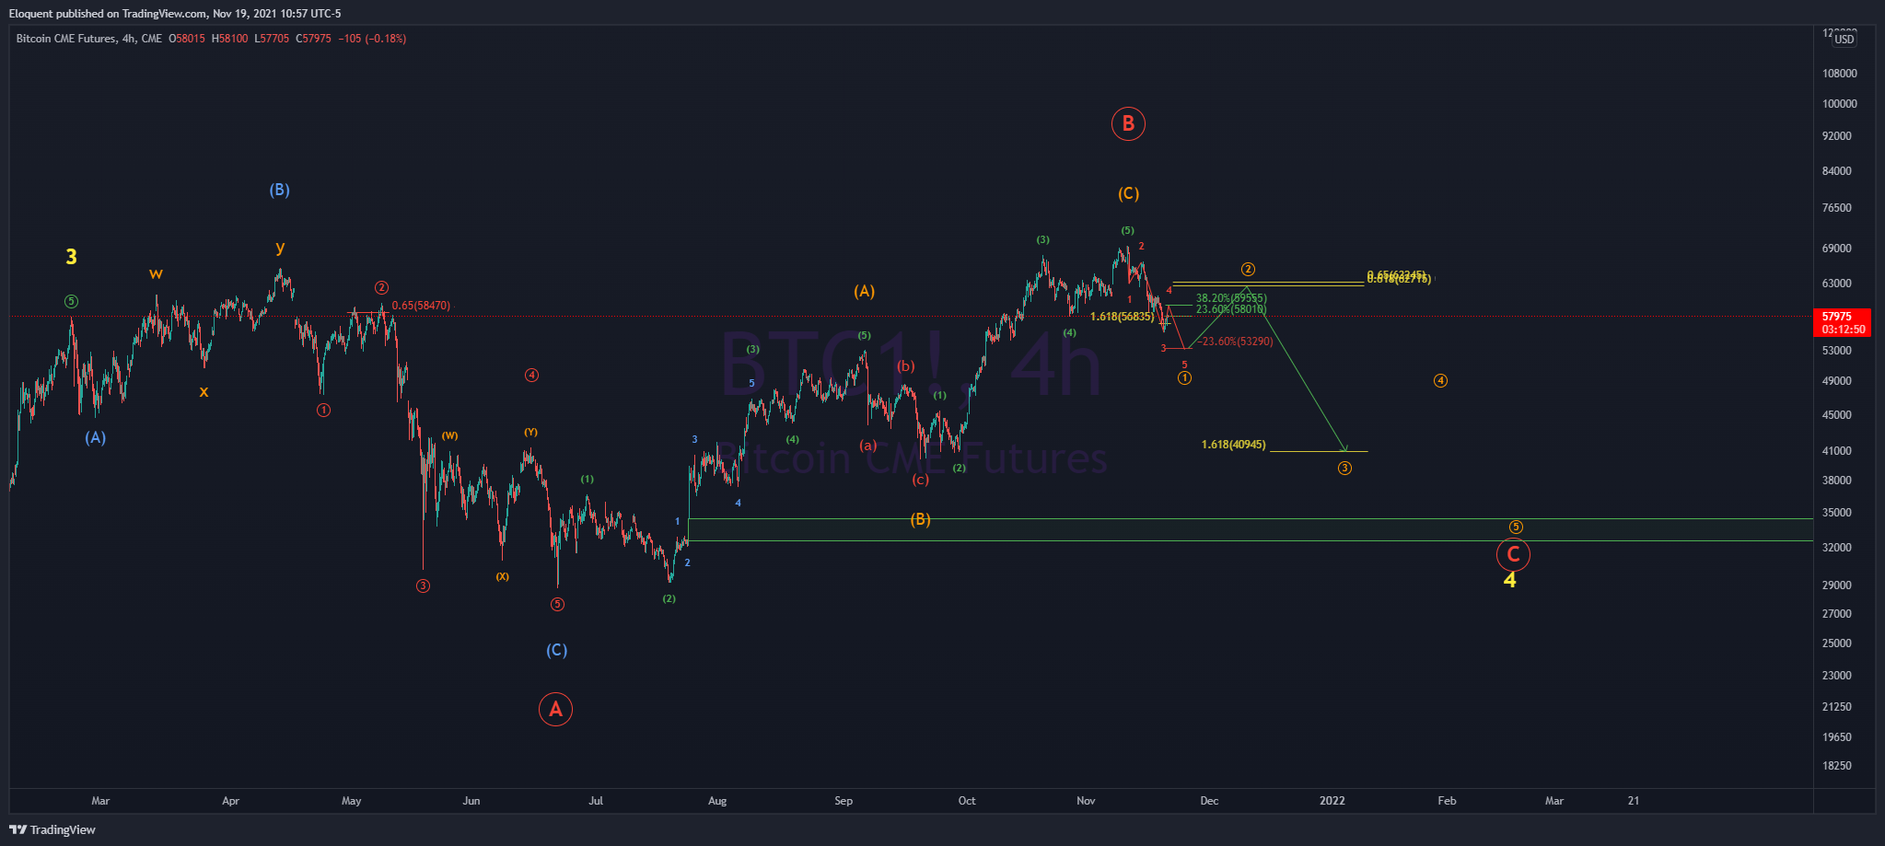Click the 69000 price axis label
1885x846 pixels.
point(1836,249)
